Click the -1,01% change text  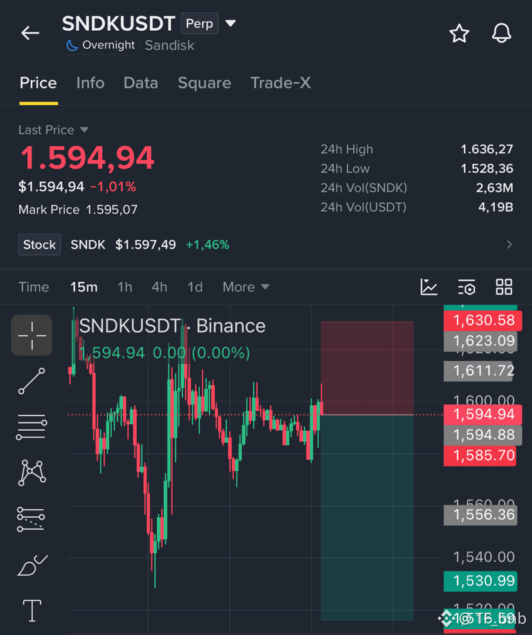[x=113, y=187]
